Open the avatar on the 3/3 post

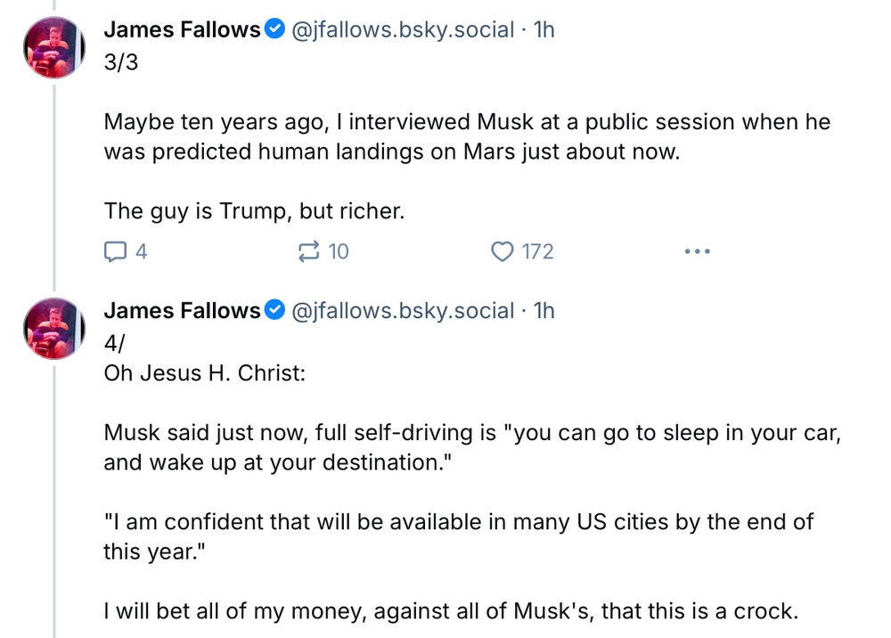click(53, 47)
